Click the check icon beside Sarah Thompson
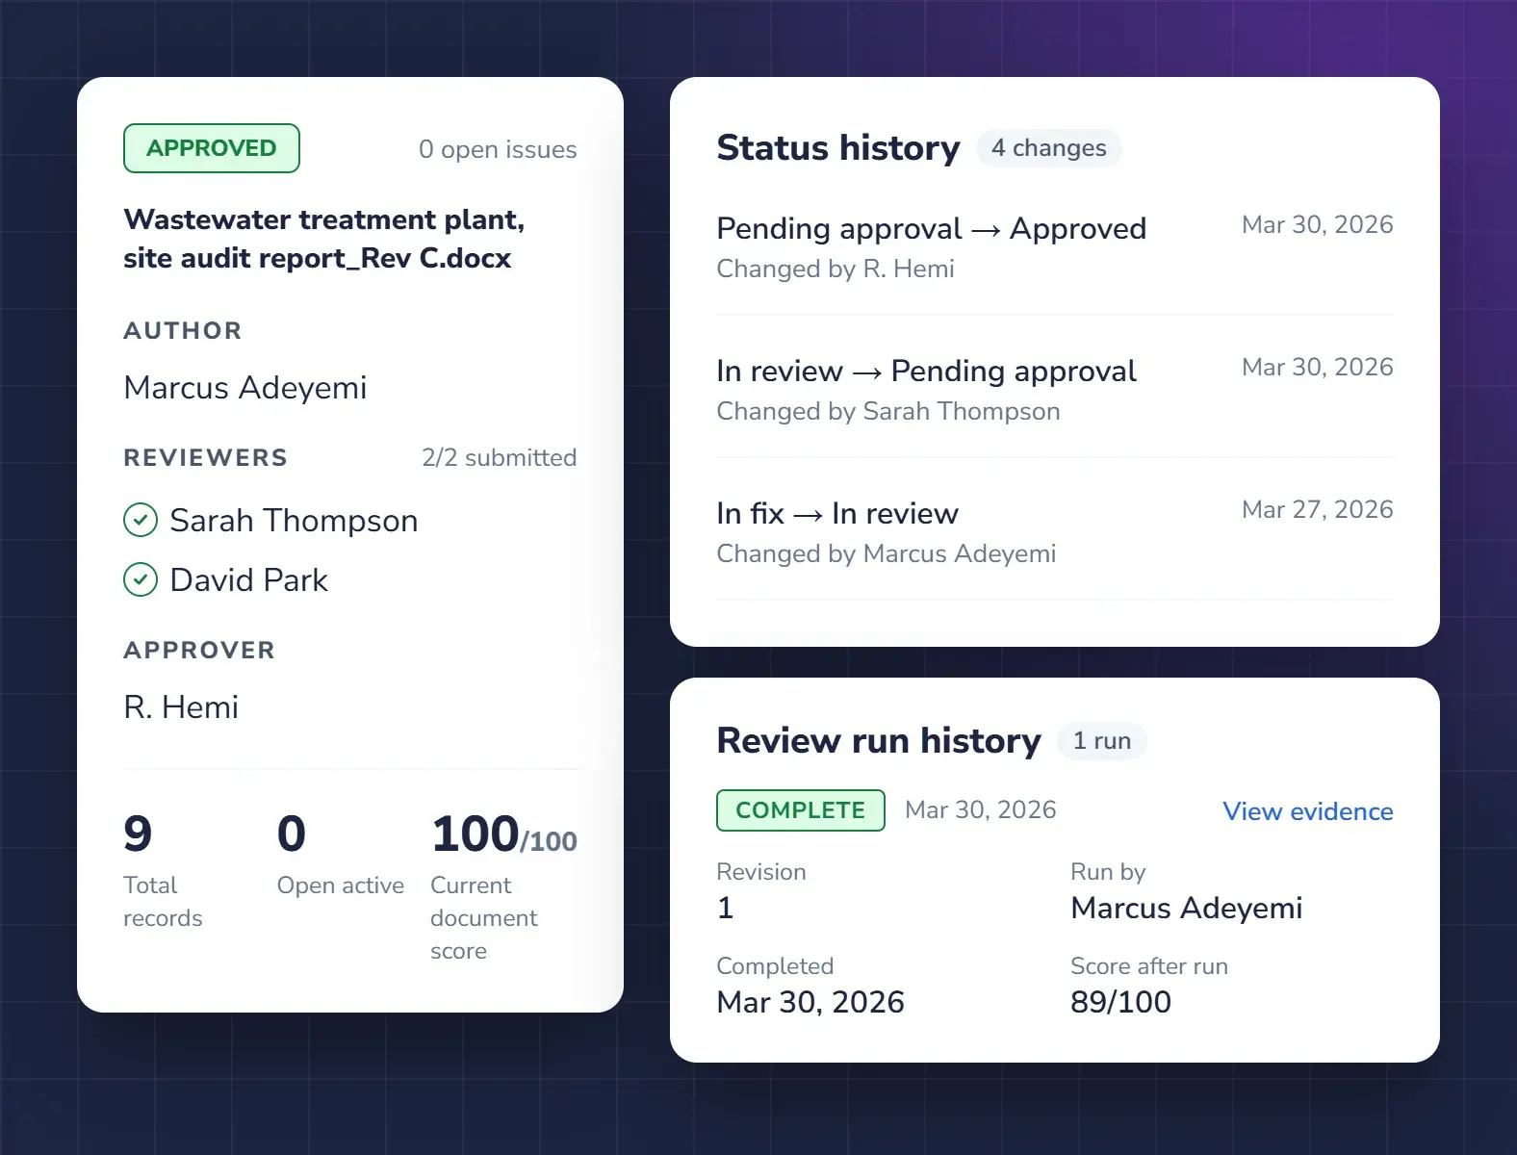This screenshot has height=1155, width=1517. [x=141, y=521]
